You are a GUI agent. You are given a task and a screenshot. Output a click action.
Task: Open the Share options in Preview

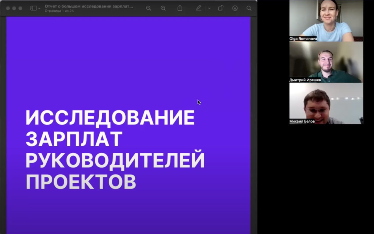[179, 8]
